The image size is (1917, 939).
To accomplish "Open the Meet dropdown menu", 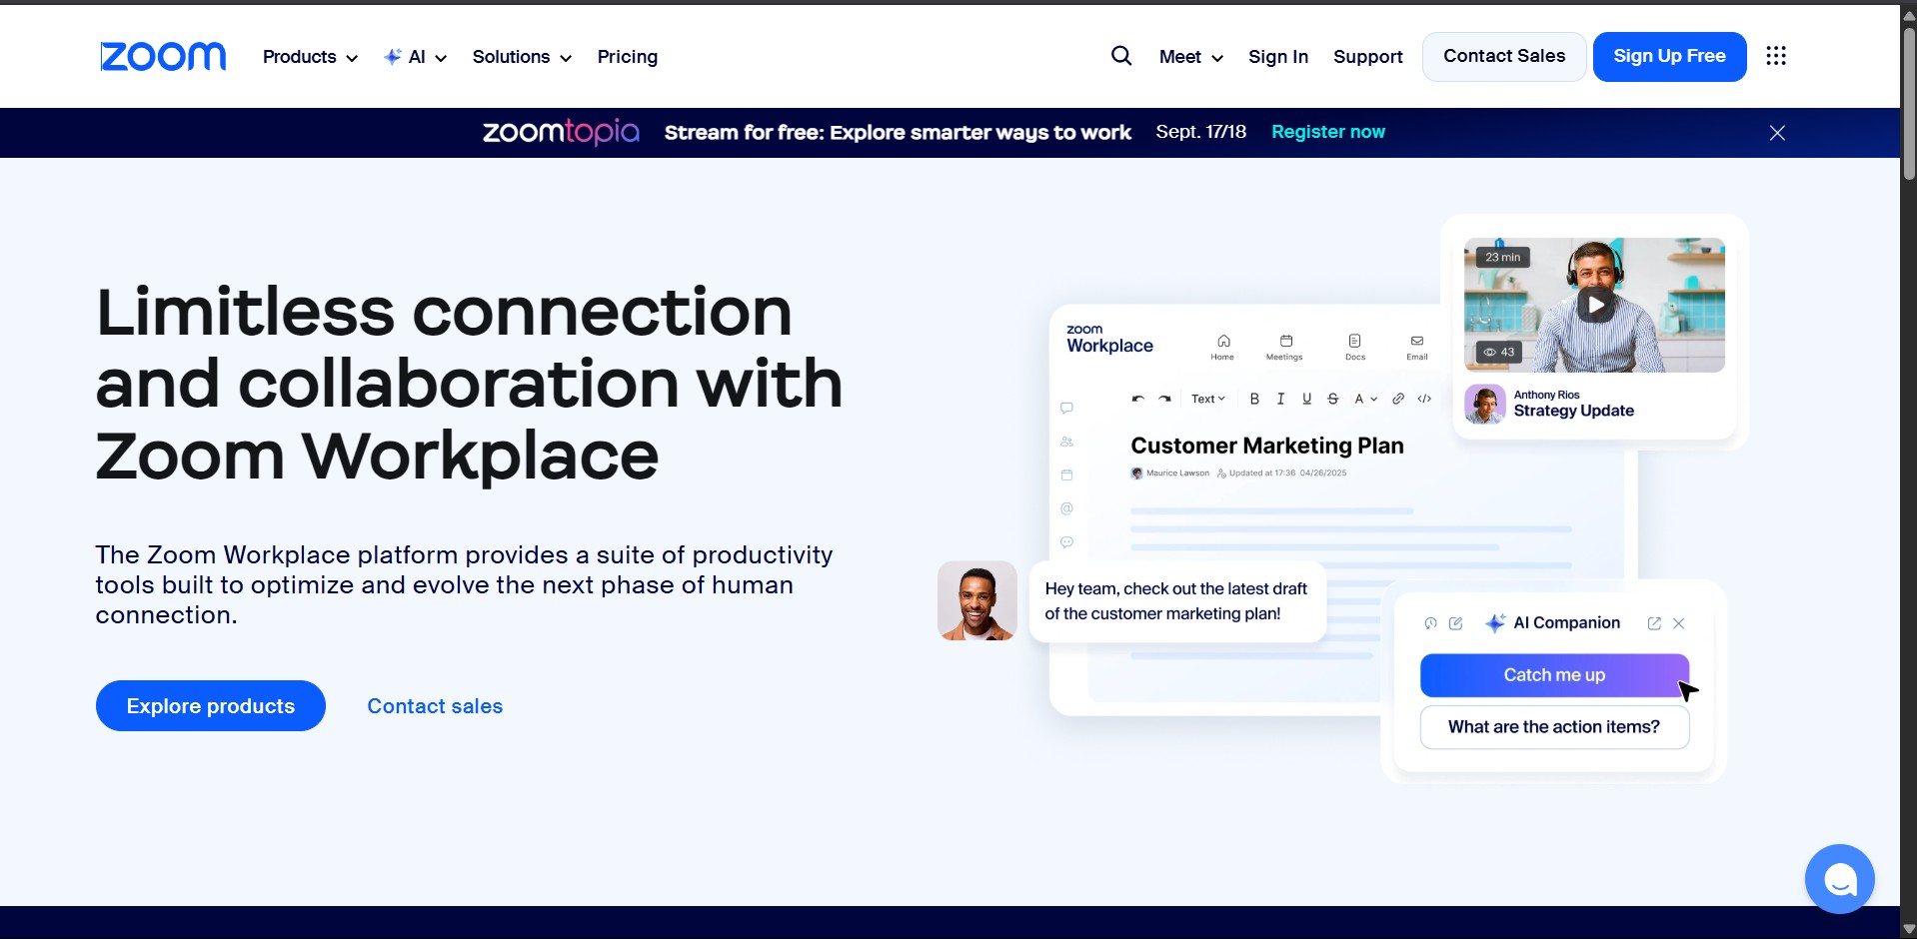I will pos(1190,57).
